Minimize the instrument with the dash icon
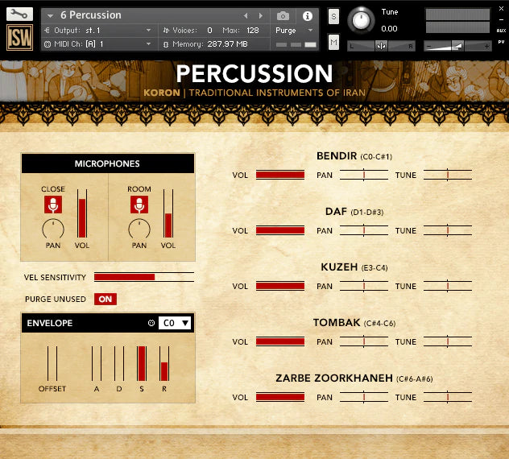The image size is (509, 459). tap(501, 19)
